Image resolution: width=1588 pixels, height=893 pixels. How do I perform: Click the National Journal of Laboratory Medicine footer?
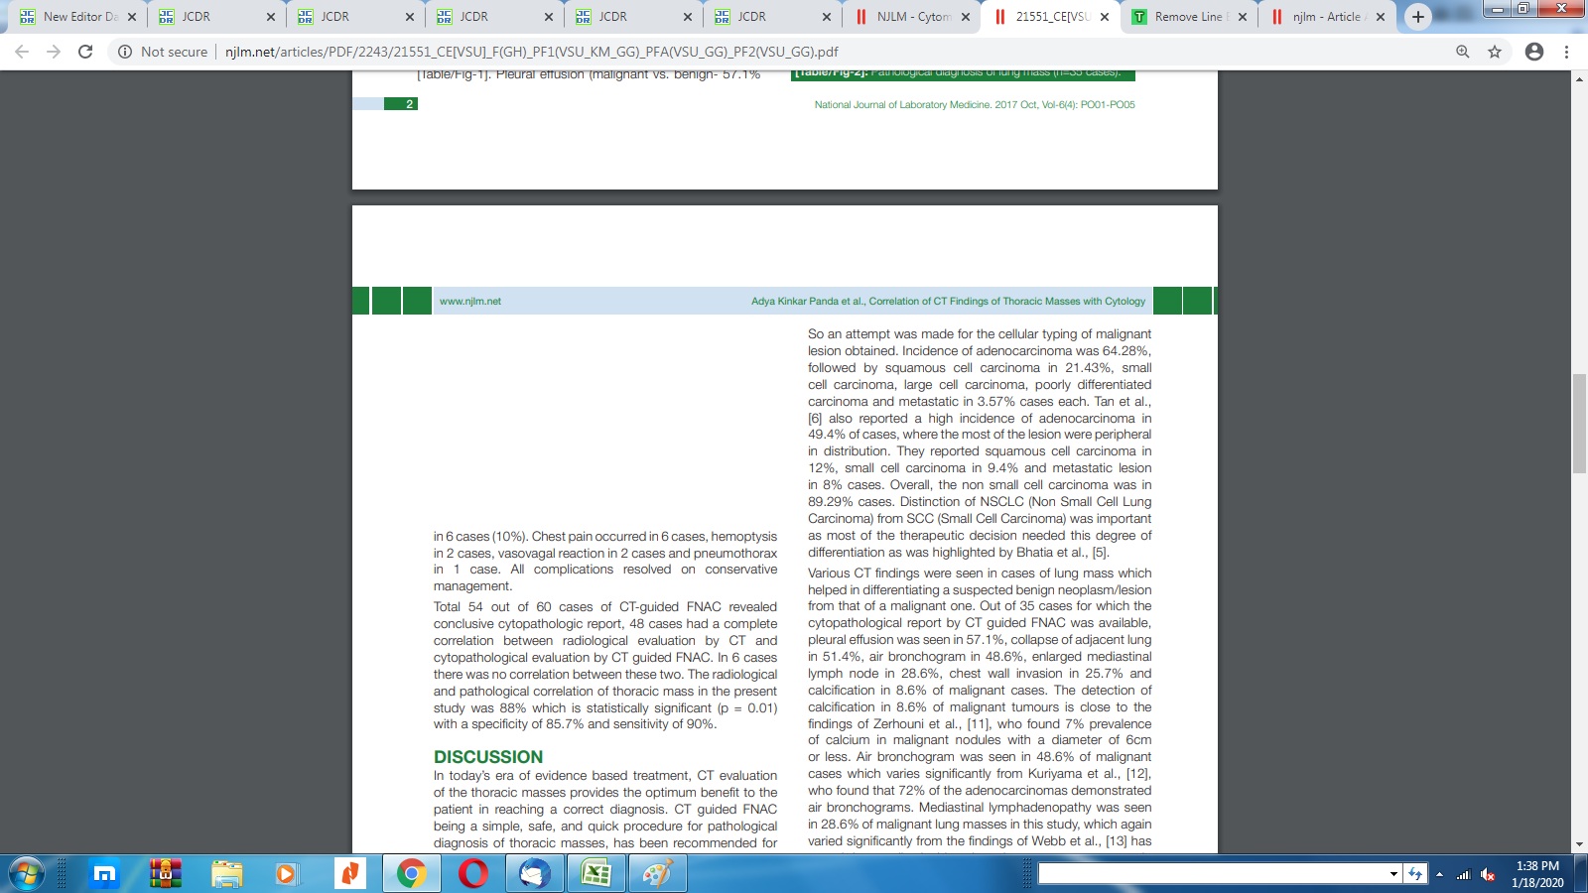pos(975,104)
